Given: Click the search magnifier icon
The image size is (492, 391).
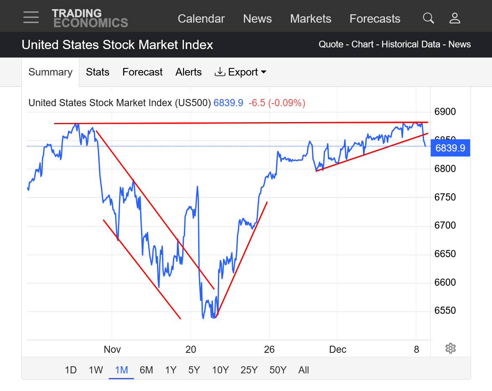Looking at the screenshot, I should [428, 18].
